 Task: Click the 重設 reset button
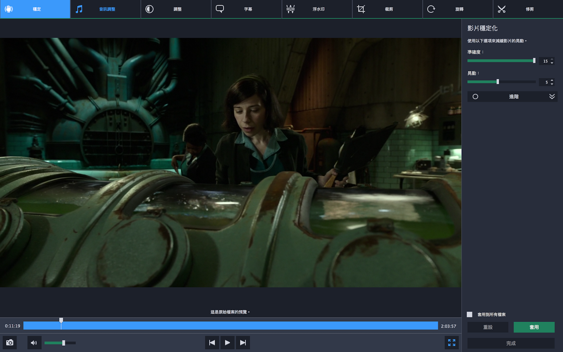(488, 327)
